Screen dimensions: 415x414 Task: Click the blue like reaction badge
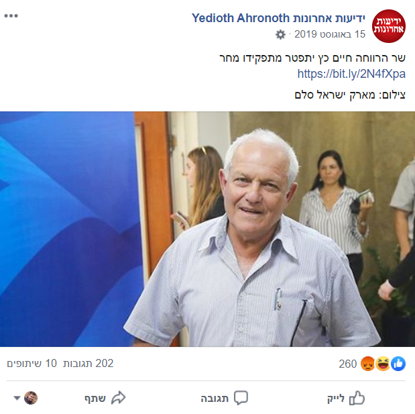coord(398,364)
